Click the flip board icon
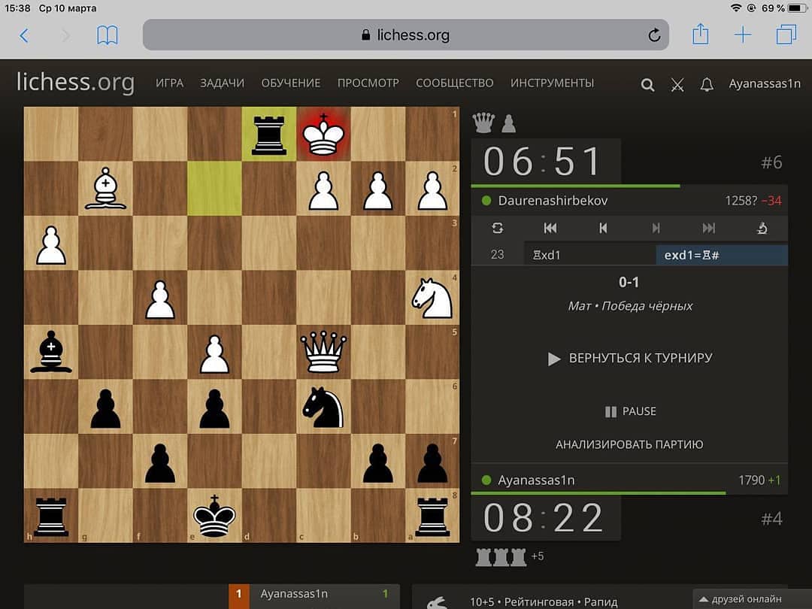812x609 pixels. click(497, 229)
